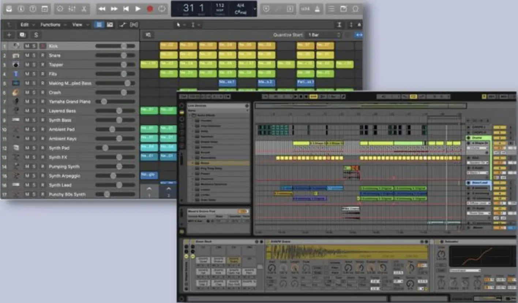Viewport: 518px width, 303px height.
Task: Toggle the global Solo S button
Action: click(36, 35)
